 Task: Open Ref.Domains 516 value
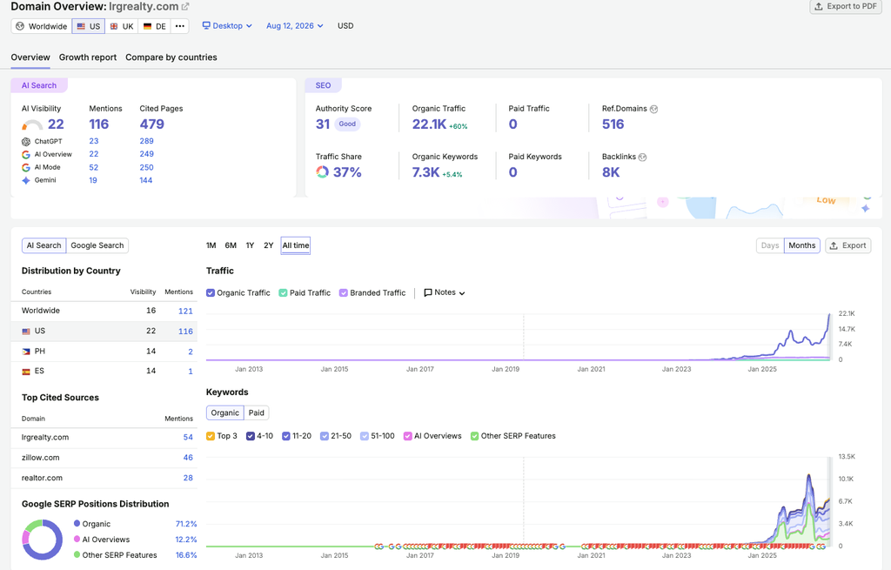[613, 124]
